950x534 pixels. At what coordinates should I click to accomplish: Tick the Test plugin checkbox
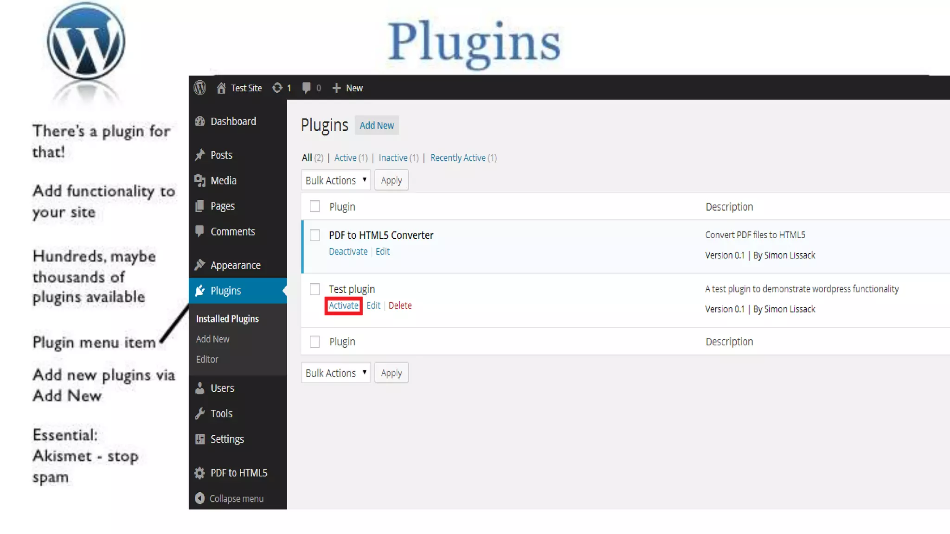pos(315,289)
